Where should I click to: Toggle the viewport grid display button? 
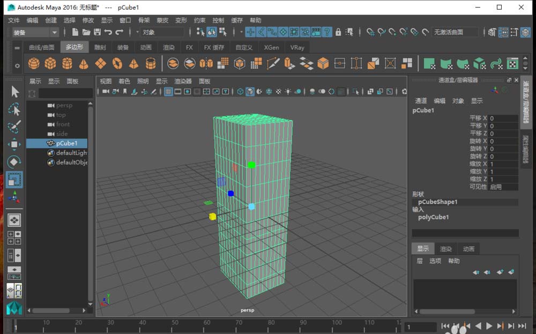point(168,92)
